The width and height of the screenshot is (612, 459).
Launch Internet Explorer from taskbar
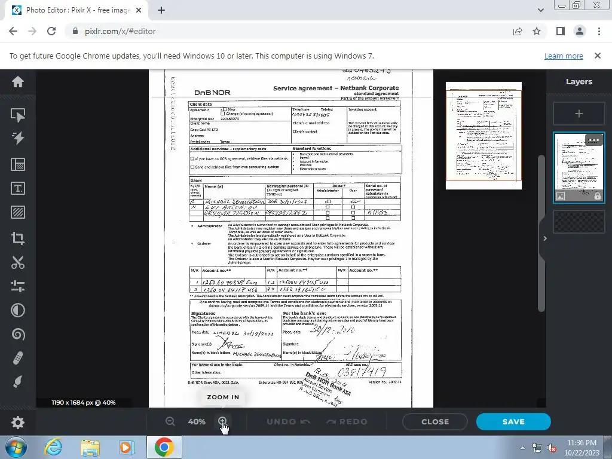53,447
